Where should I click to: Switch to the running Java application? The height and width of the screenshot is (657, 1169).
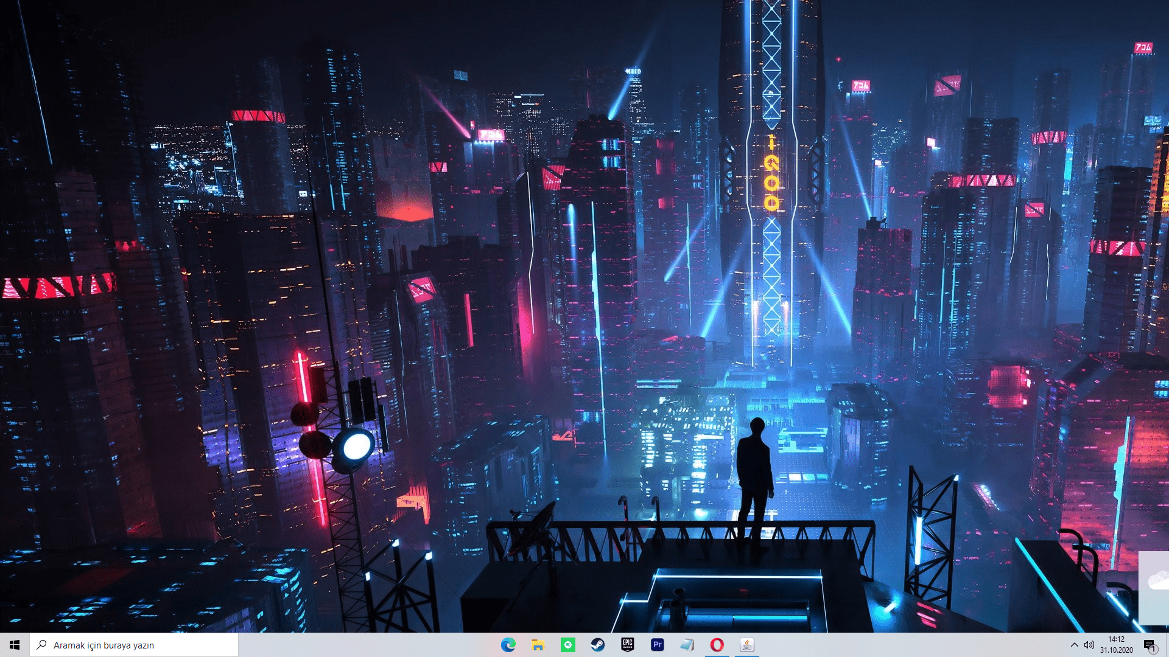point(746,645)
